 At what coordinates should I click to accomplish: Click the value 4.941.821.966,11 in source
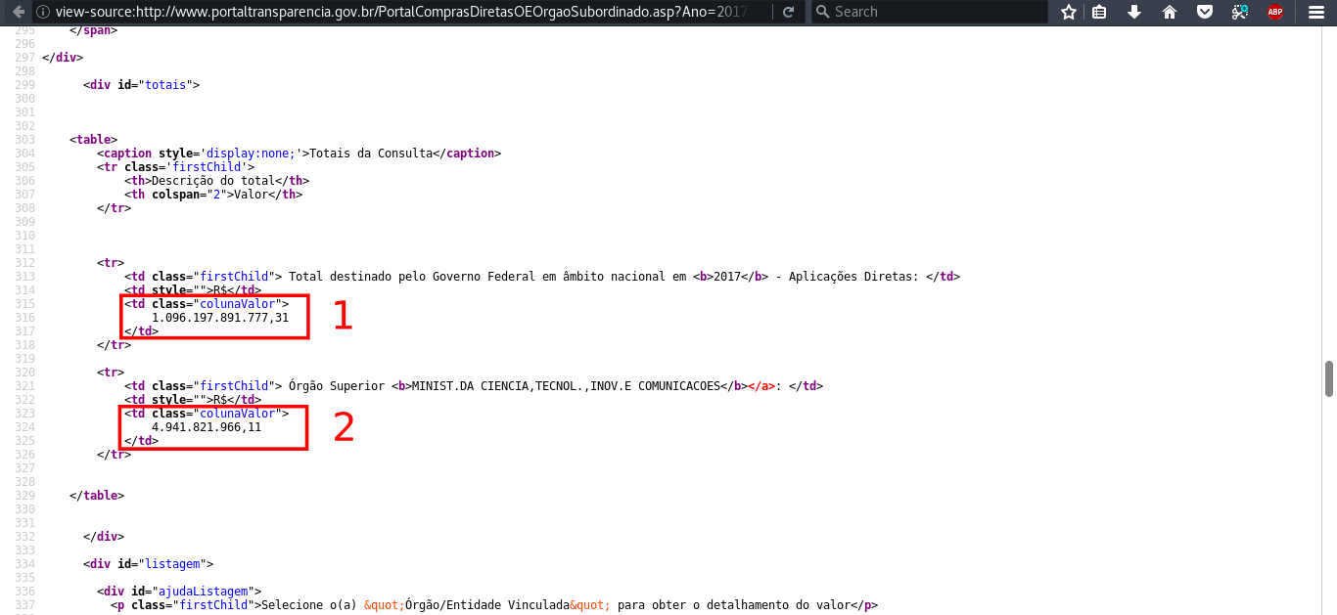(207, 427)
